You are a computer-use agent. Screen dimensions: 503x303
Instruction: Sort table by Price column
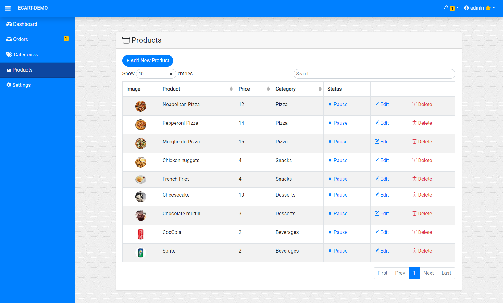(253, 89)
